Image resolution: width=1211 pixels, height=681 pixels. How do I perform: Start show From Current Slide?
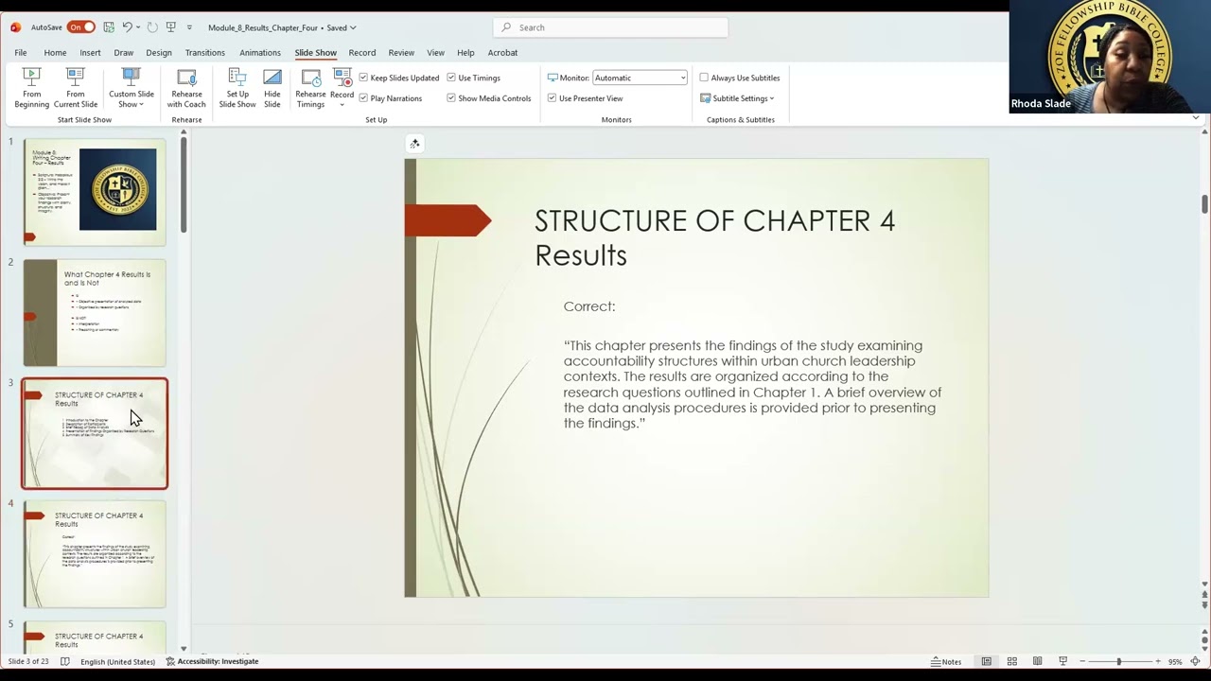[76, 88]
